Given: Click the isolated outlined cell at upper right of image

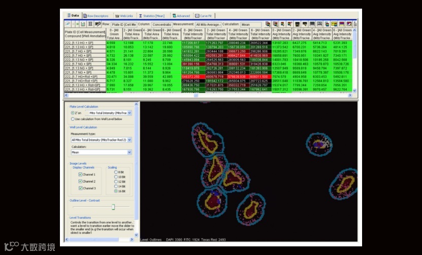Looking at the screenshot, I should click(x=319, y=144).
